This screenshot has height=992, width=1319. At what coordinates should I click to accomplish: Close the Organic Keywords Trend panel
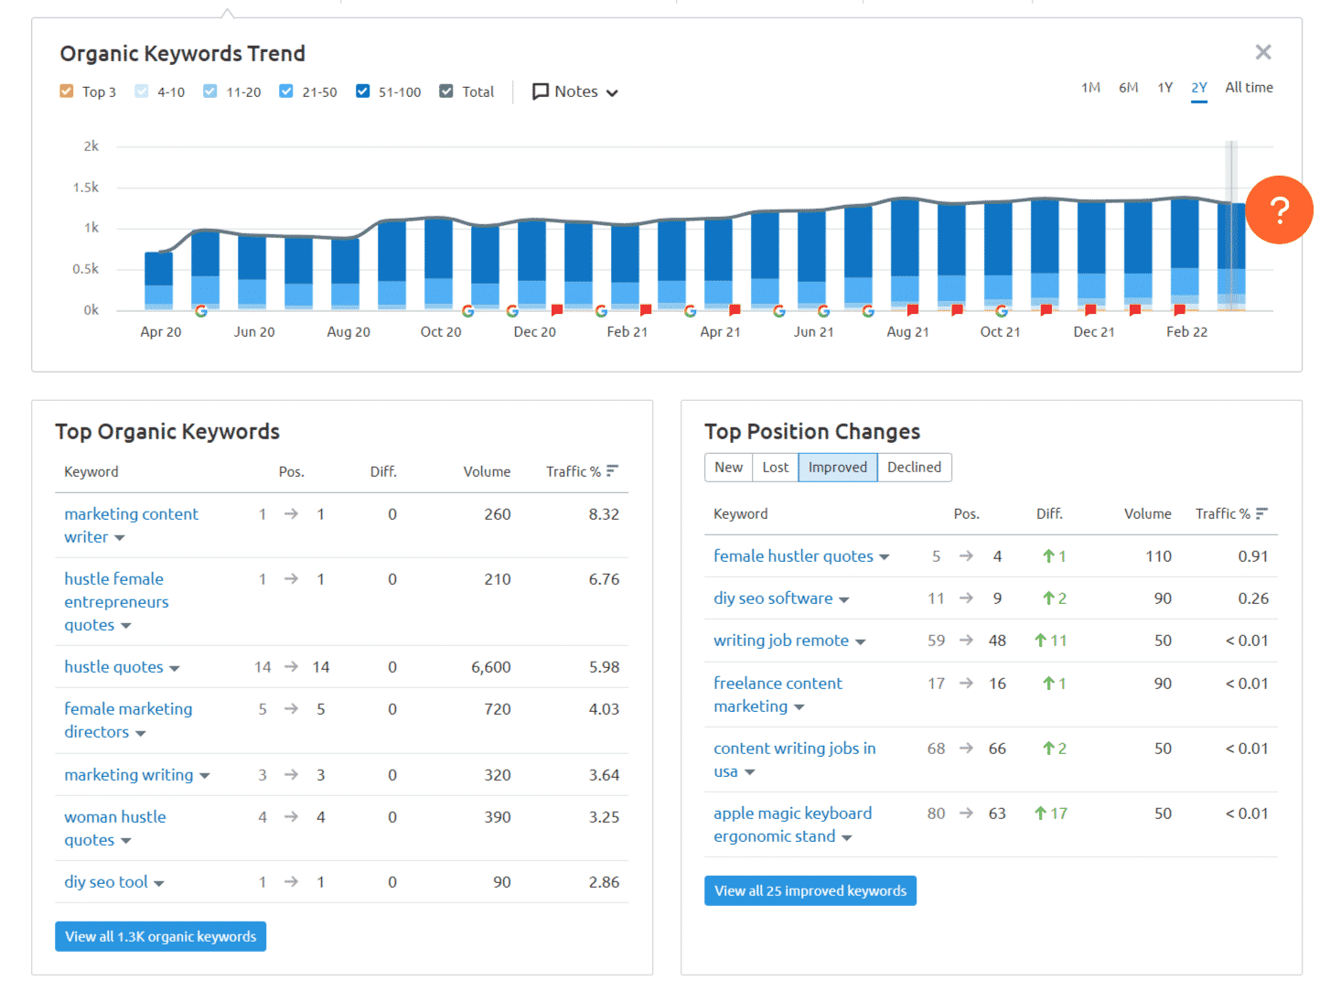1263,52
